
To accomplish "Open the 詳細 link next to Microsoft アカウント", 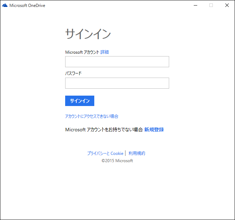I will click(x=104, y=52).
